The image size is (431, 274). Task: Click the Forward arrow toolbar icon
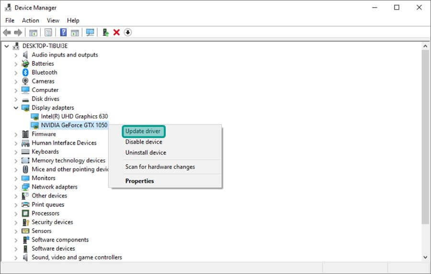click(x=18, y=33)
